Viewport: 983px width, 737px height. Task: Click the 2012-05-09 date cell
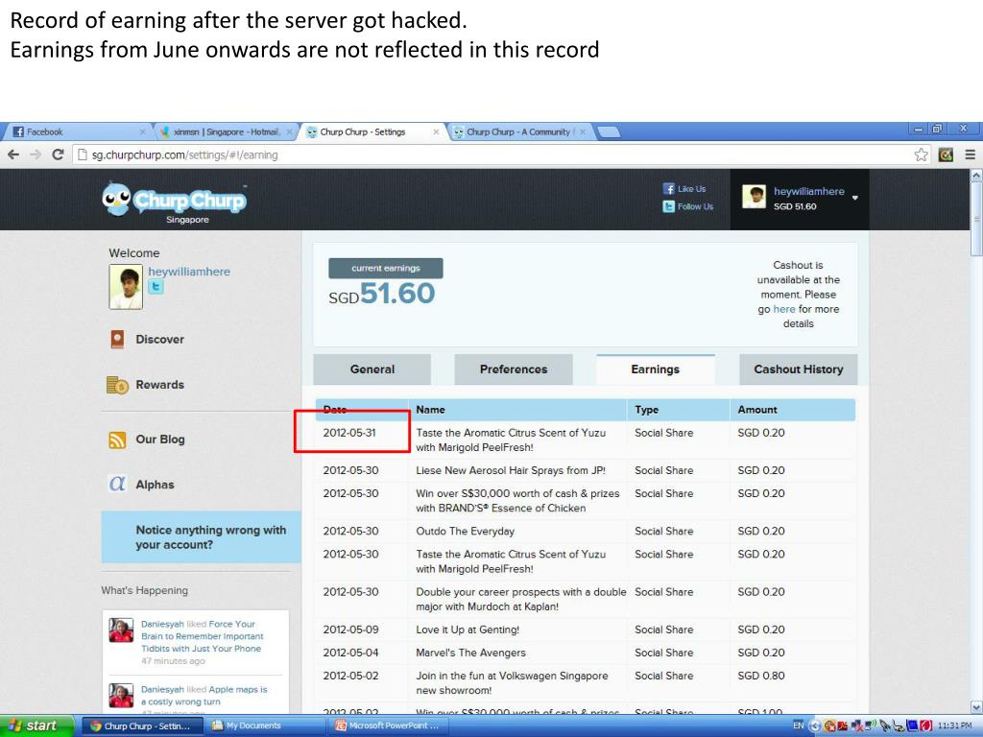(350, 630)
